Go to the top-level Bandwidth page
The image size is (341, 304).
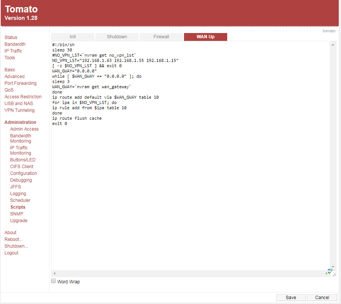(x=15, y=44)
